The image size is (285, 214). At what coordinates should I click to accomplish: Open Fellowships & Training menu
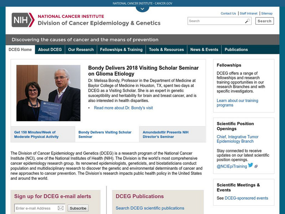(x=121, y=50)
